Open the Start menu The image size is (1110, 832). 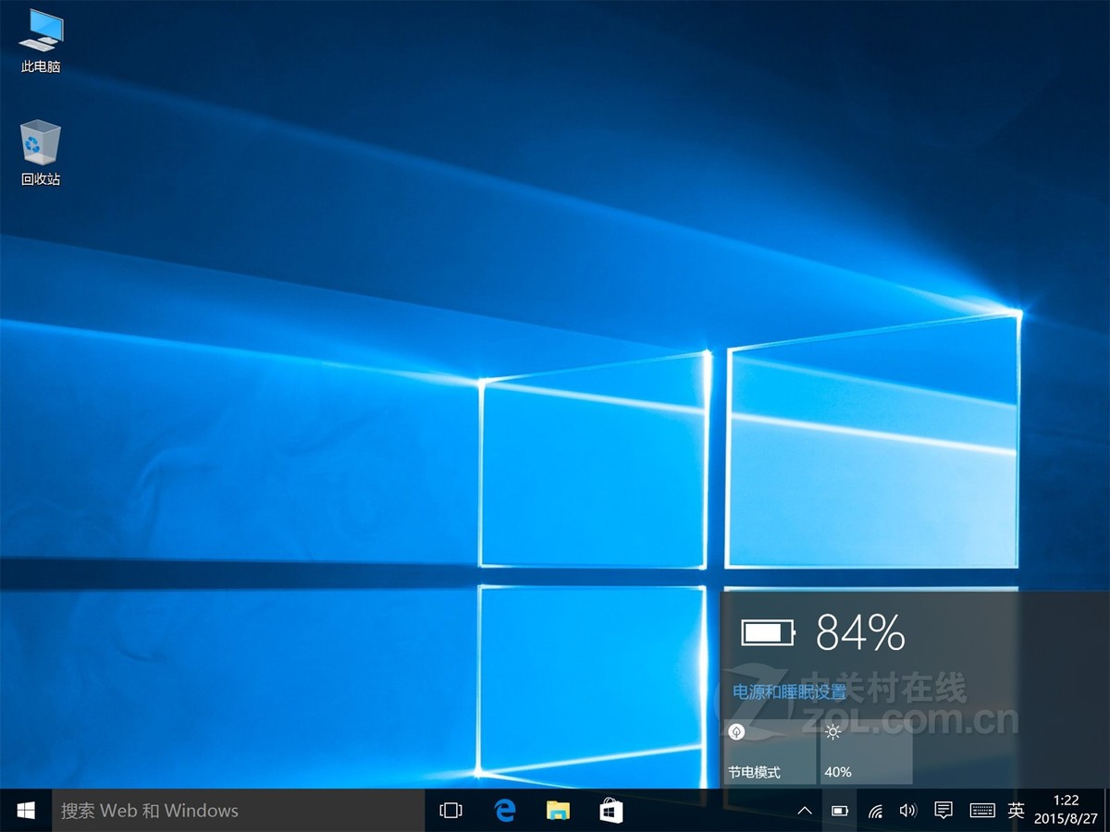tap(23, 810)
